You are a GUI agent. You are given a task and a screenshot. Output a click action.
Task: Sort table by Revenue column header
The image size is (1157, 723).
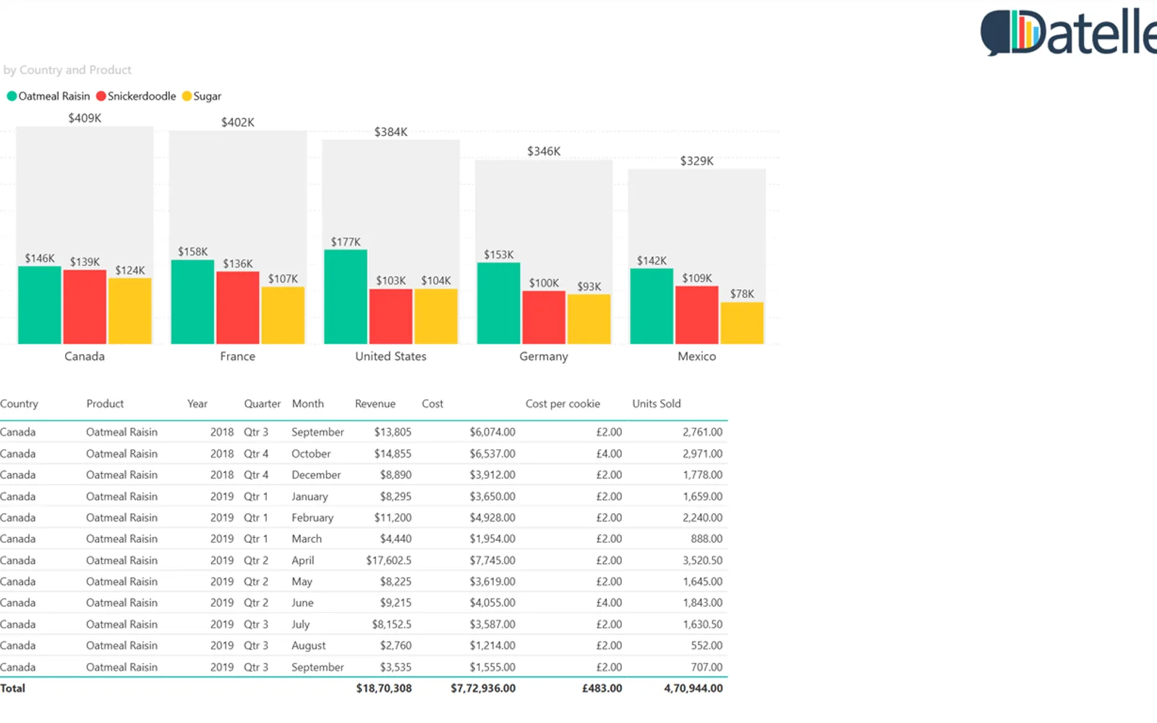click(x=375, y=403)
